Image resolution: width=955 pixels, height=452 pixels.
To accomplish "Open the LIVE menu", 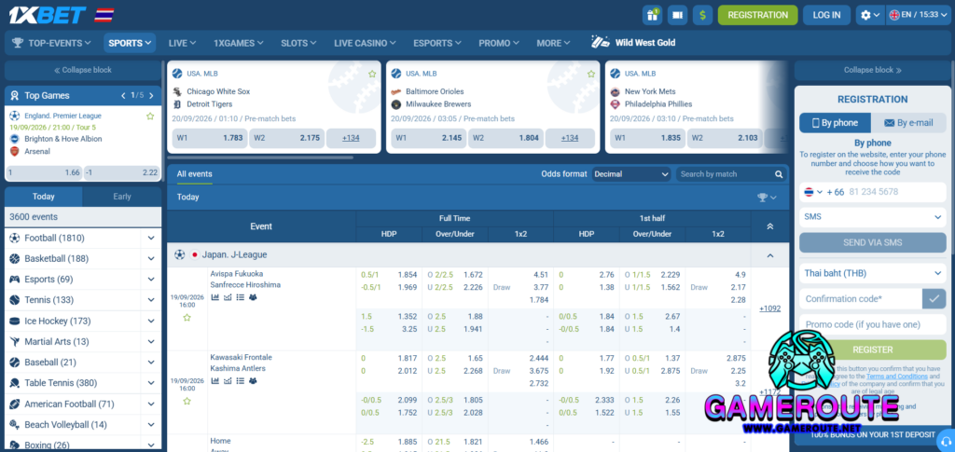I will point(182,43).
